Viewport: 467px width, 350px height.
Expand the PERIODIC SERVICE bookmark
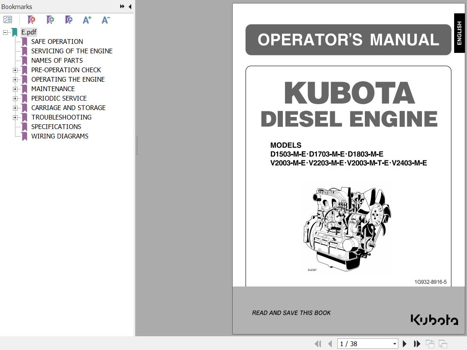tap(15, 98)
